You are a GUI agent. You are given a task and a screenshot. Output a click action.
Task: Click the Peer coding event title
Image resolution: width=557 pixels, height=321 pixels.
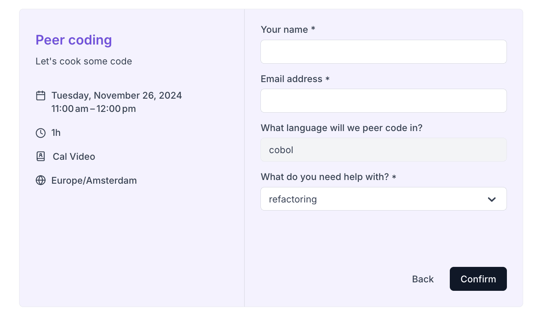pos(74,40)
